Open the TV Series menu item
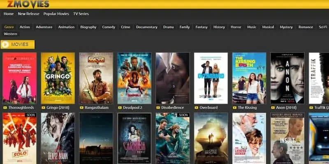The image size is (329, 164). tap(81, 14)
